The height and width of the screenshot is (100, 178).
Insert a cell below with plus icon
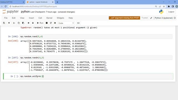tap(9, 23)
